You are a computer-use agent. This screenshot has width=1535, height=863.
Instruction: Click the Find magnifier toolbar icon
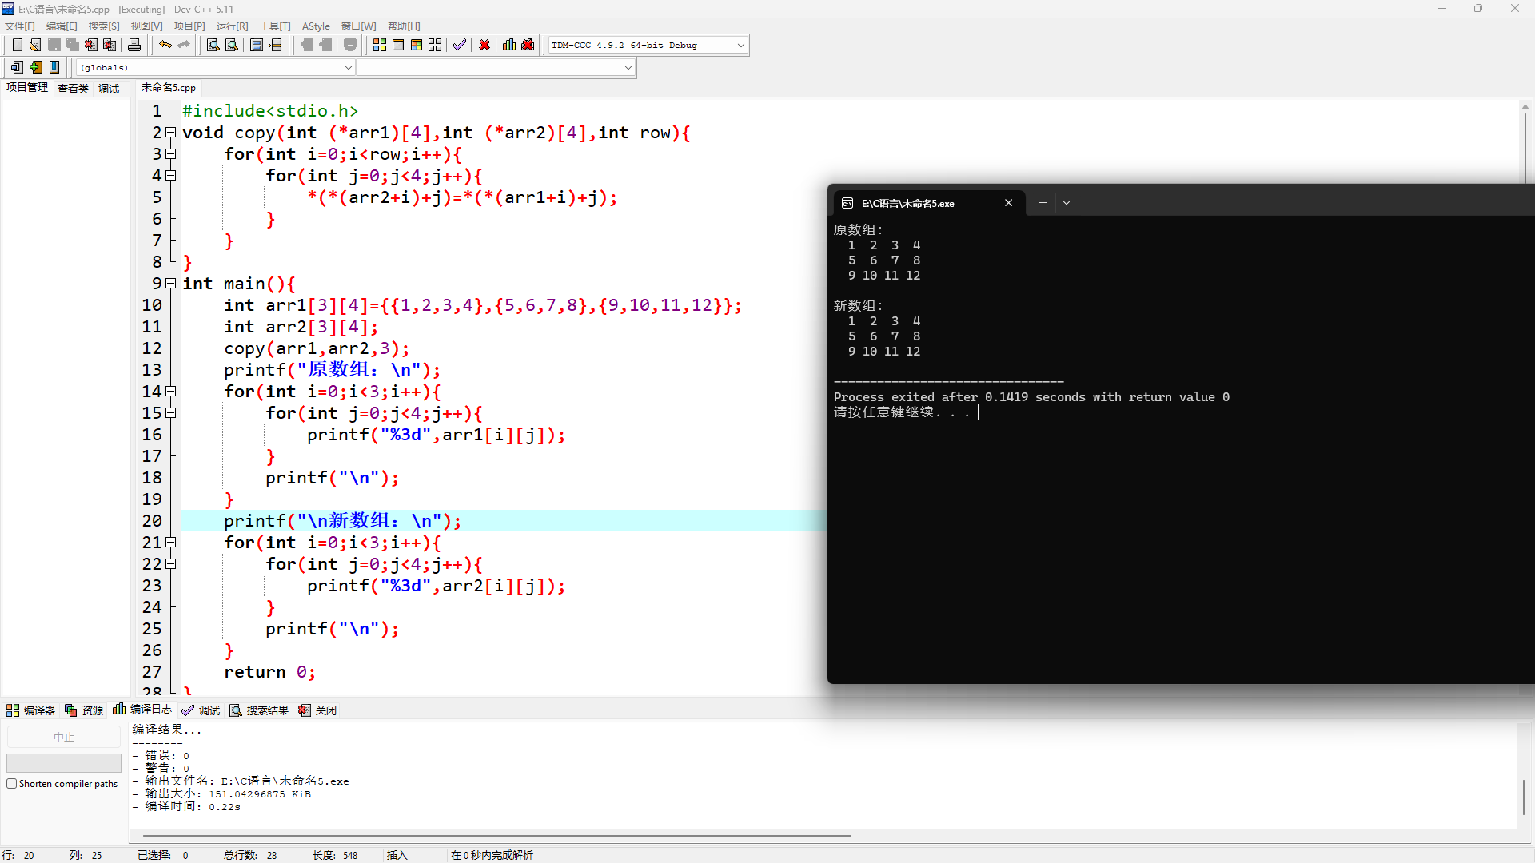click(213, 46)
